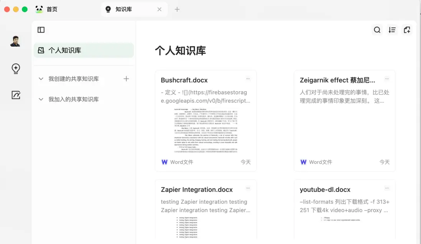This screenshot has width=421, height=244.
Task: Open search with the magnifier icon
Action: [377, 30]
